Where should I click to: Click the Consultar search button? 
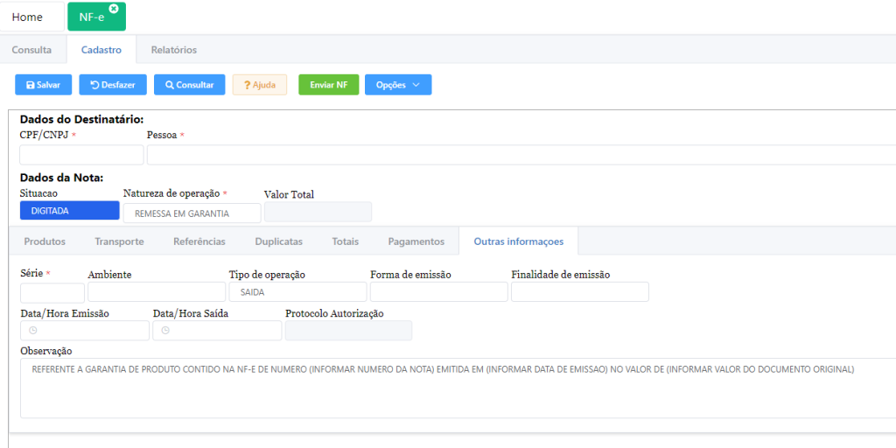click(x=189, y=85)
